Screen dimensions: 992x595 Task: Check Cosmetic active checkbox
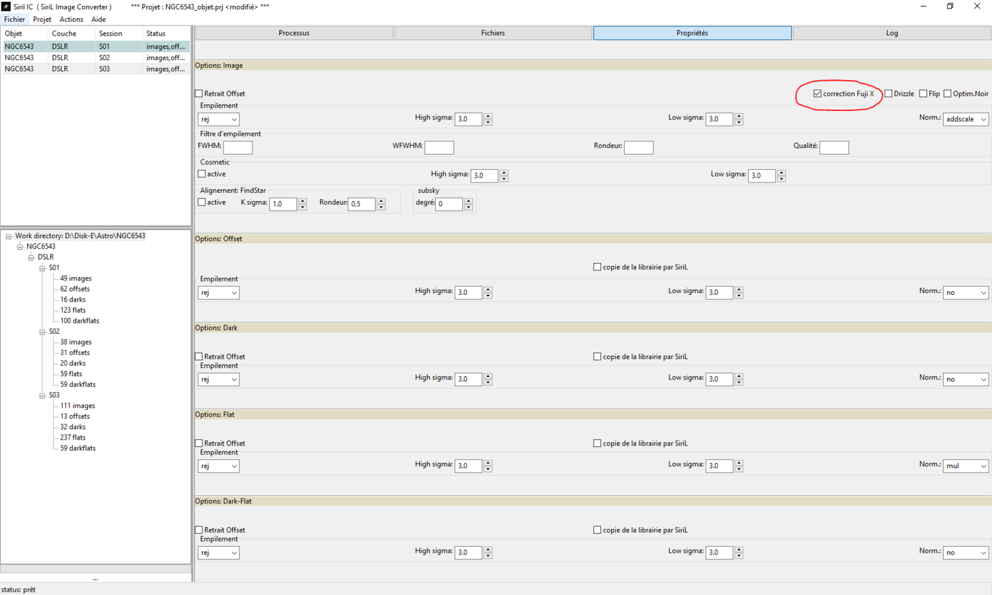[x=202, y=174]
